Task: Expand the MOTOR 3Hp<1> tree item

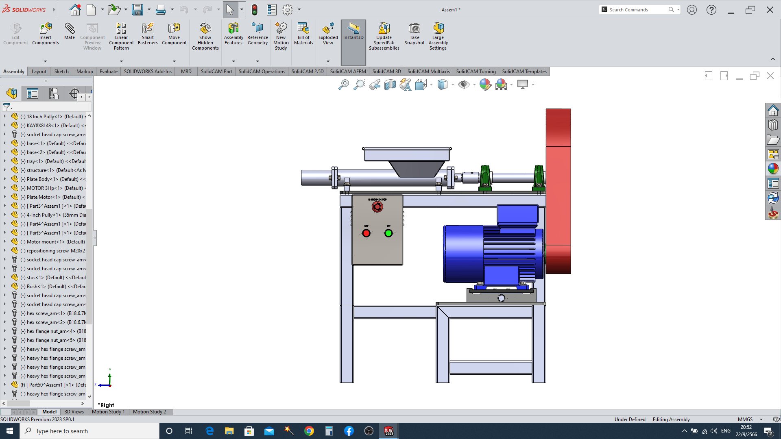Action: coord(5,188)
